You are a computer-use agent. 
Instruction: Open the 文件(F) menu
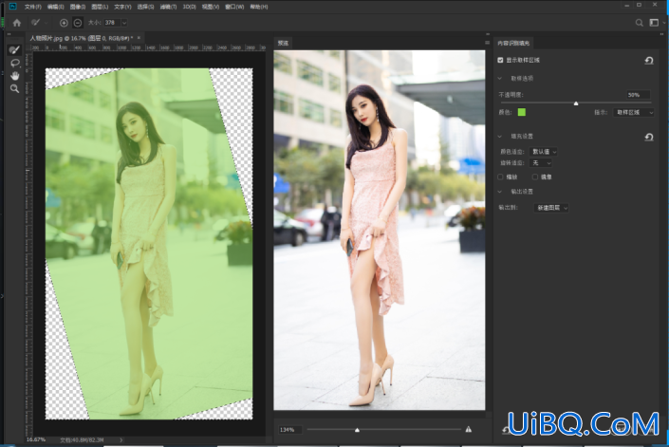click(33, 7)
